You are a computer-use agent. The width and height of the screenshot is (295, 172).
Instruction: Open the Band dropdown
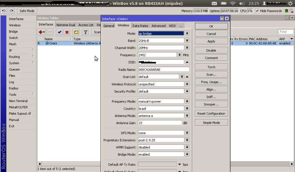pyautogui.click(x=187, y=40)
